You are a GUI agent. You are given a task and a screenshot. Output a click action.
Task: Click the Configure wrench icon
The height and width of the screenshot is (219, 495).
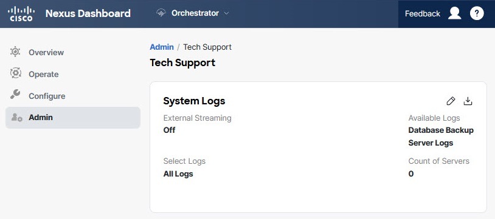(x=15, y=95)
